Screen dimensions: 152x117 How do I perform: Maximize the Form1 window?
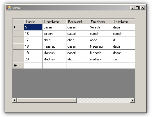tap(137, 8)
